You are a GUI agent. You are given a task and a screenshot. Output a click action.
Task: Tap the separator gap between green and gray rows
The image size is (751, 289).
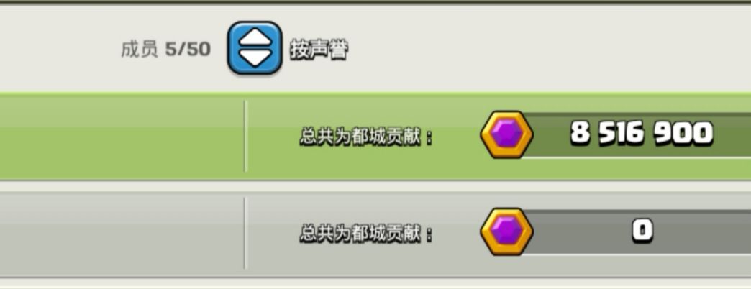pos(375,185)
